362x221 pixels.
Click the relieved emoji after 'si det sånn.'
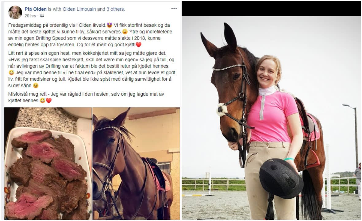pos(36,85)
